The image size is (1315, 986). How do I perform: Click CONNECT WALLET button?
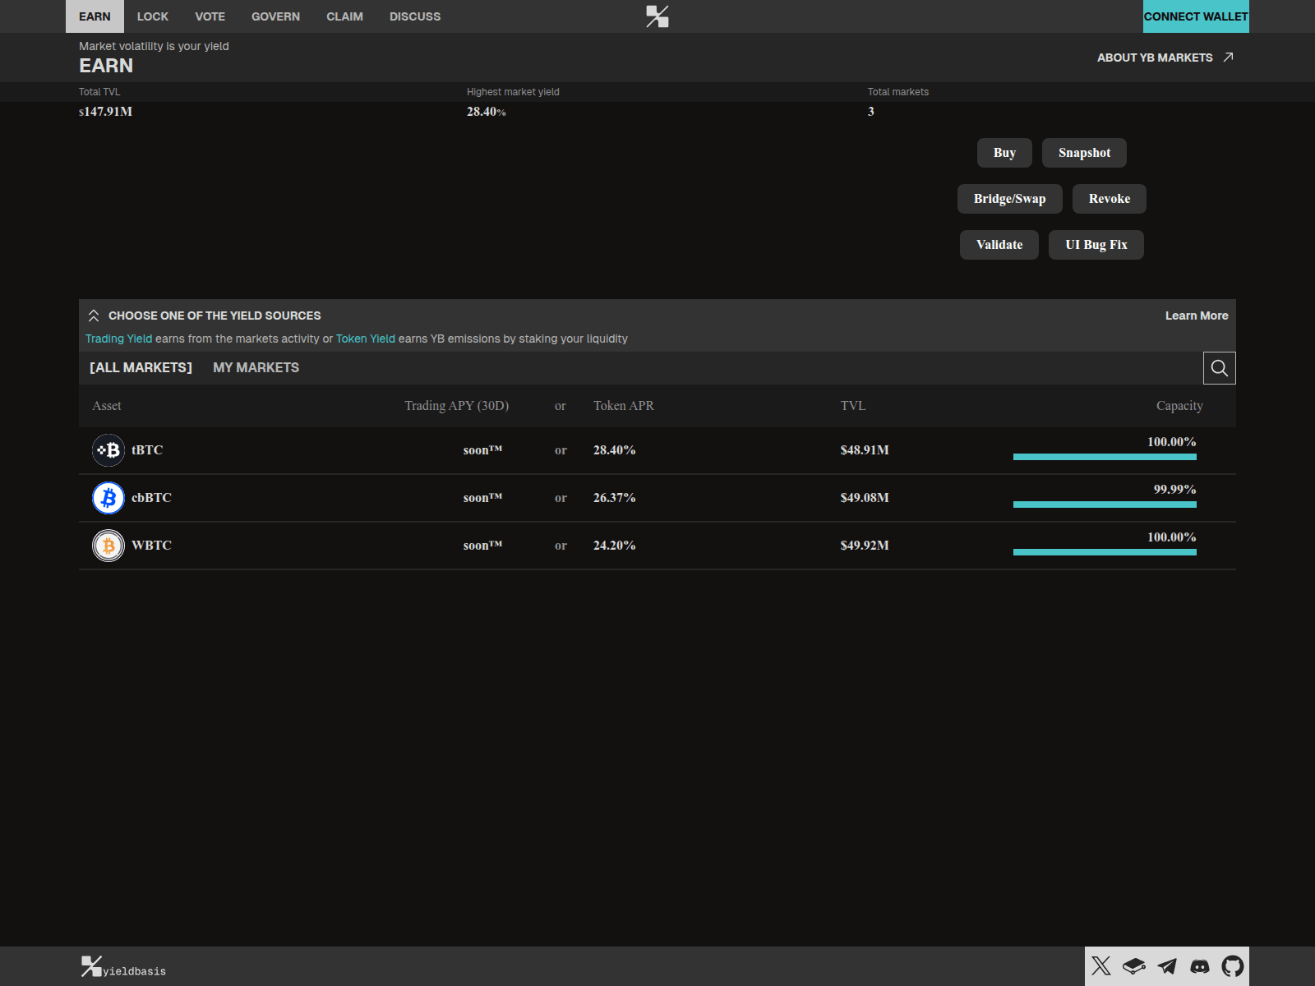click(x=1196, y=16)
